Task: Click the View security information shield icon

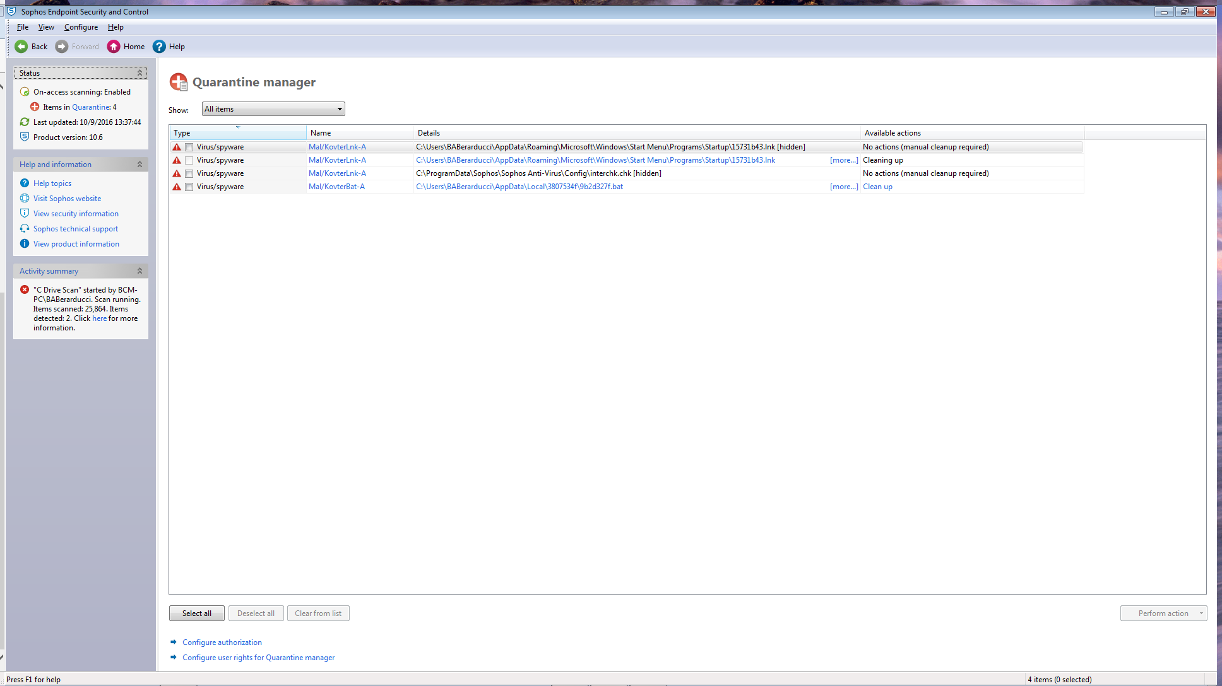Action: click(x=25, y=214)
